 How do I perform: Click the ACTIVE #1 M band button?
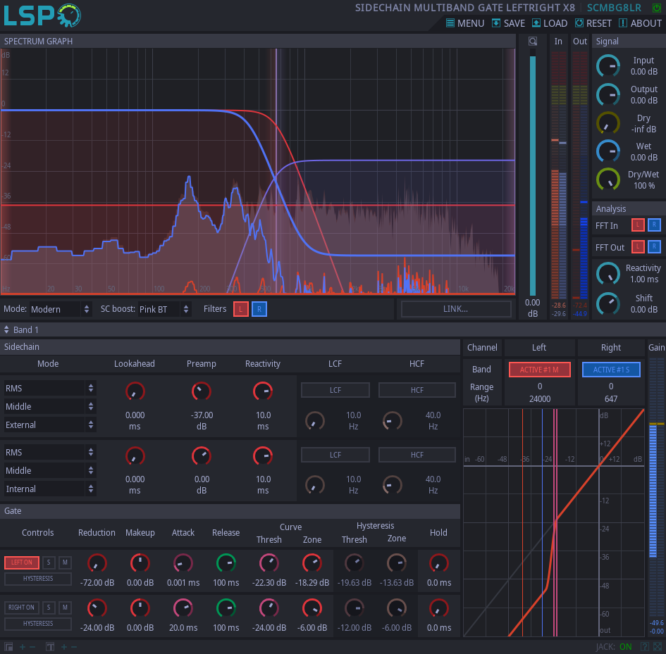(x=539, y=370)
